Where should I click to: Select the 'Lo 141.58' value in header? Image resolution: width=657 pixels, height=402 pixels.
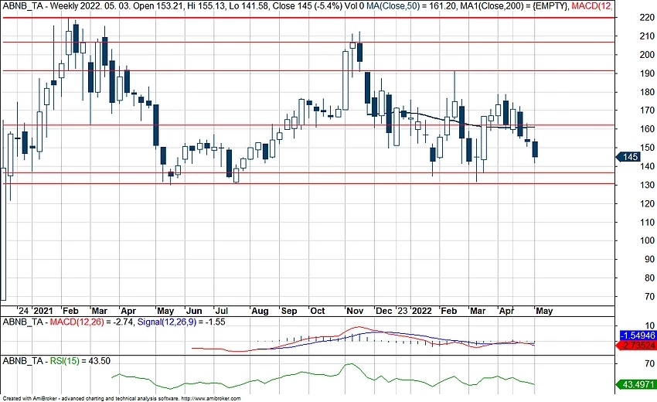point(250,6)
